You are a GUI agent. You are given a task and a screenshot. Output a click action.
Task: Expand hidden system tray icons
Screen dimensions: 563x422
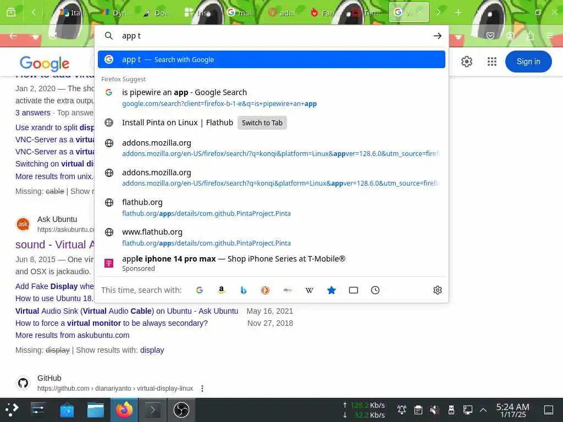click(x=483, y=409)
